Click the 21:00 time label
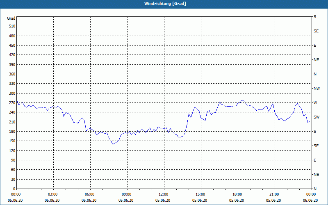Viewport: 328px width, 205px height. pyautogui.click(x=274, y=194)
